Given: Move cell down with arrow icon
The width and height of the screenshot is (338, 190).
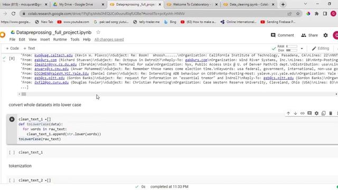Looking at the screenshot, I should (295, 113).
